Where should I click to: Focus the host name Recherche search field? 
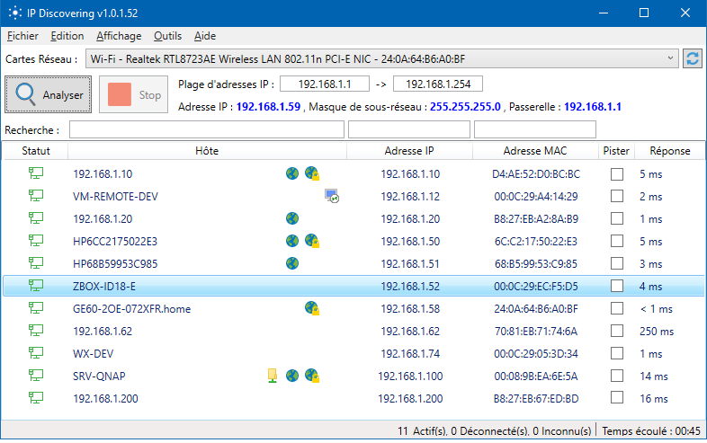[207, 129]
